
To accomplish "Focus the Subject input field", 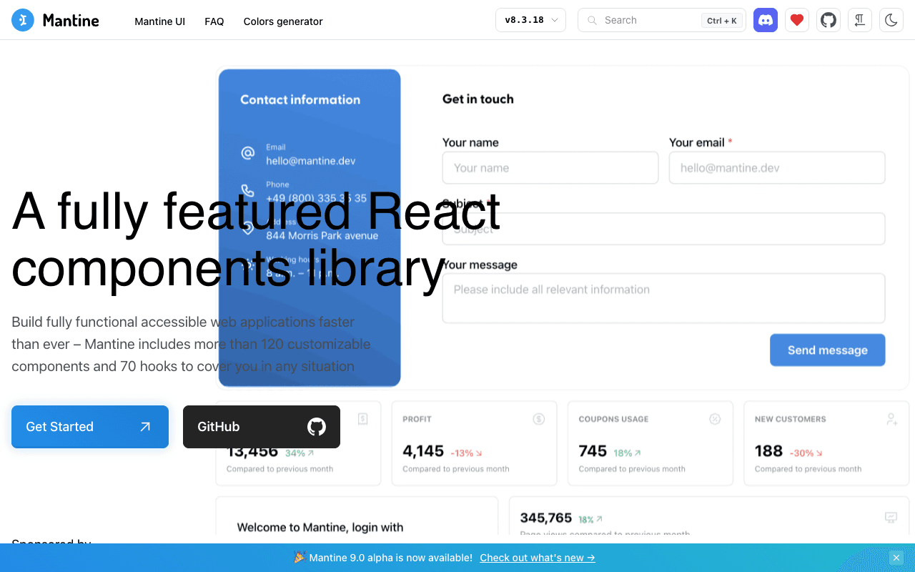I will (x=664, y=229).
